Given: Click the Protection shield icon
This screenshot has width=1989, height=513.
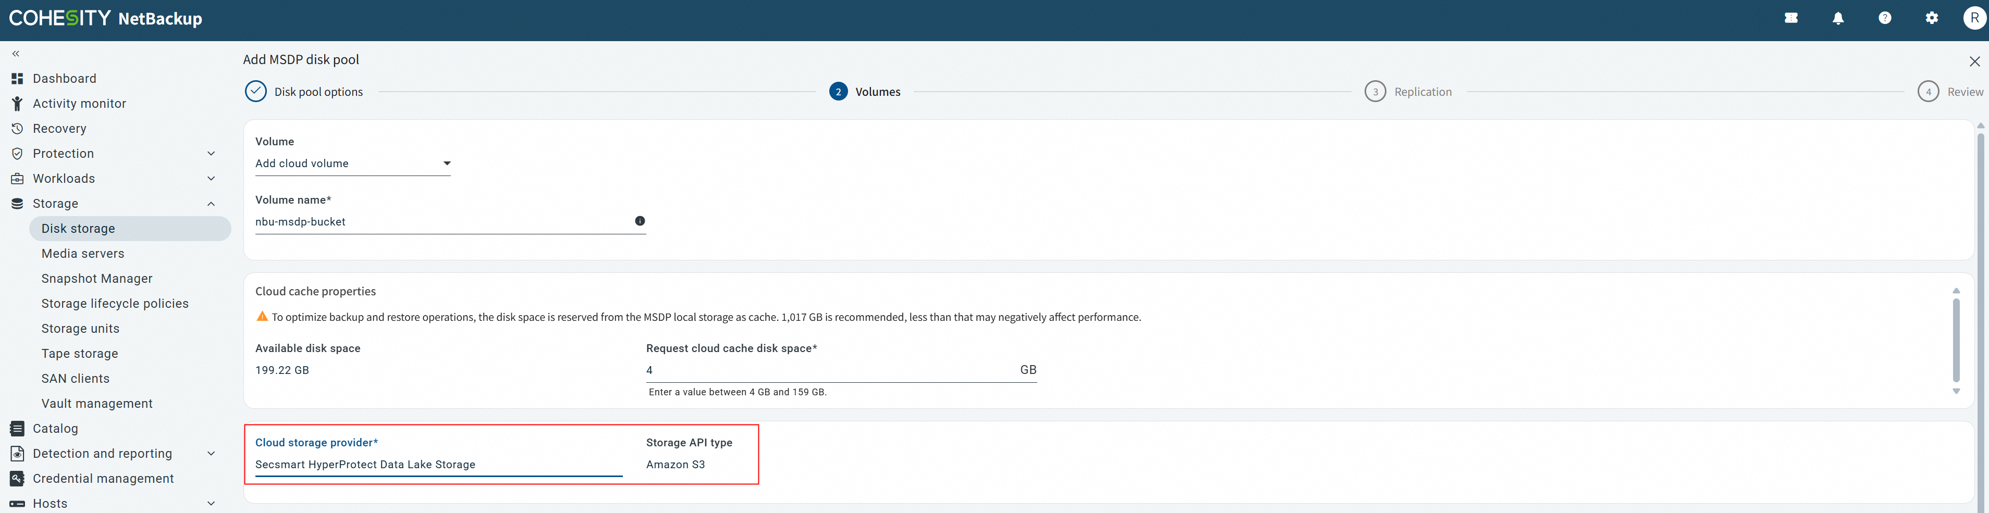Looking at the screenshot, I should [x=17, y=154].
